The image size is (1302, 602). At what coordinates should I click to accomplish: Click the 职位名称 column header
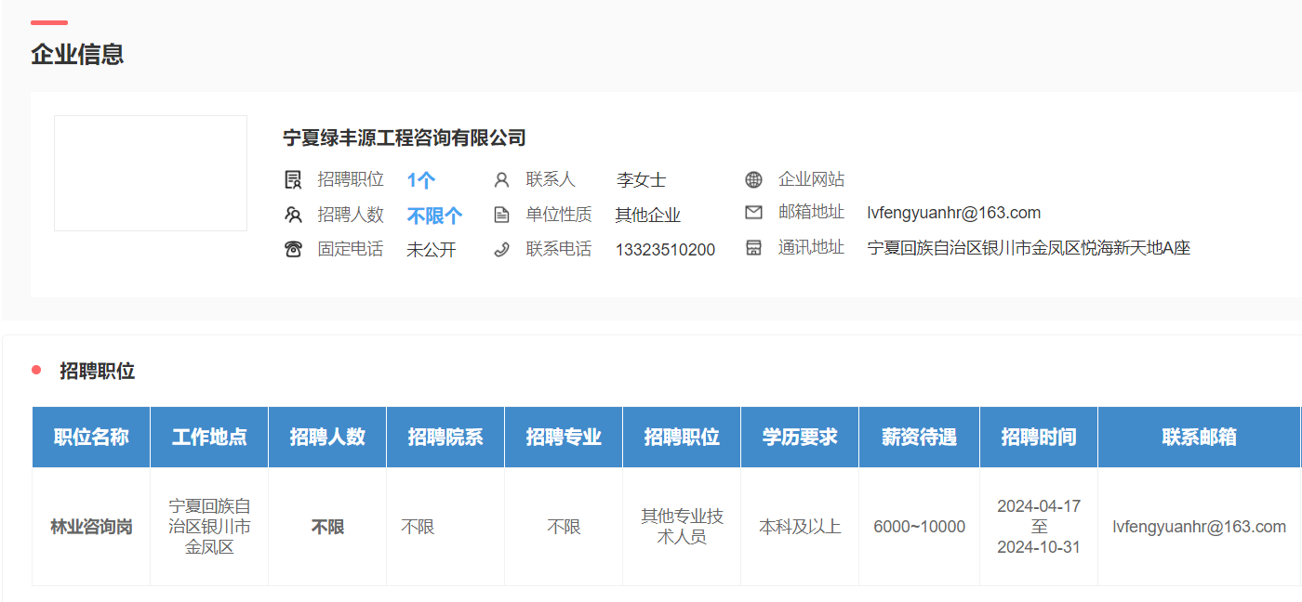[x=91, y=437]
